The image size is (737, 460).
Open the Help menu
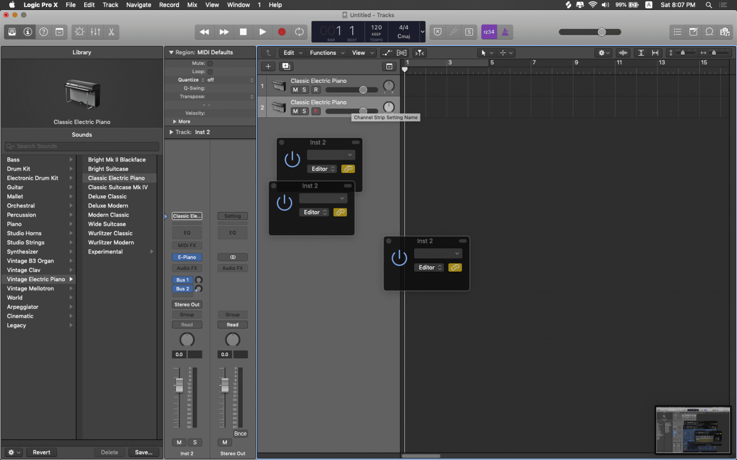pos(275,5)
